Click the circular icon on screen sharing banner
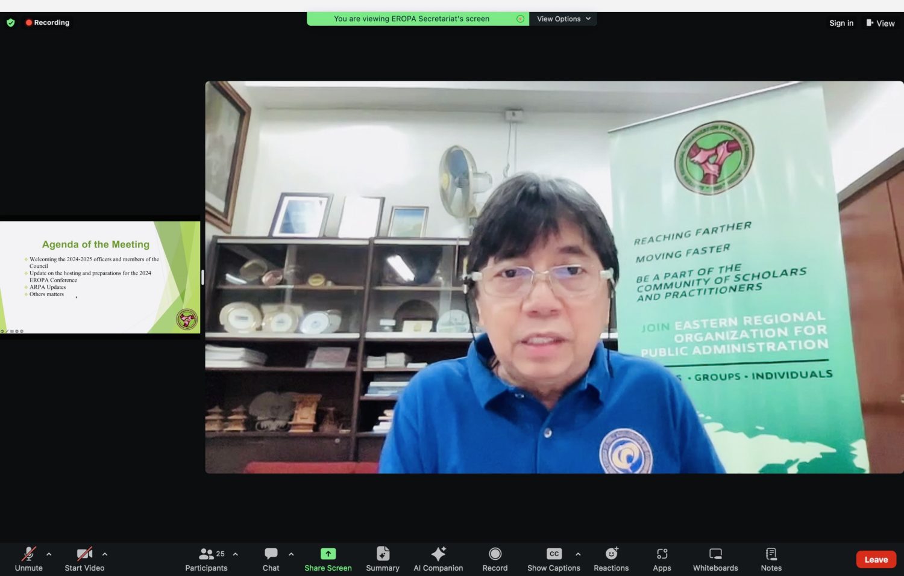This screenshot has height=576, width=904. 520,19
